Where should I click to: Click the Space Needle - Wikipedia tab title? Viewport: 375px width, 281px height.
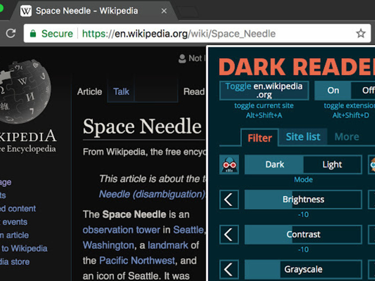(x=87, y=11)
